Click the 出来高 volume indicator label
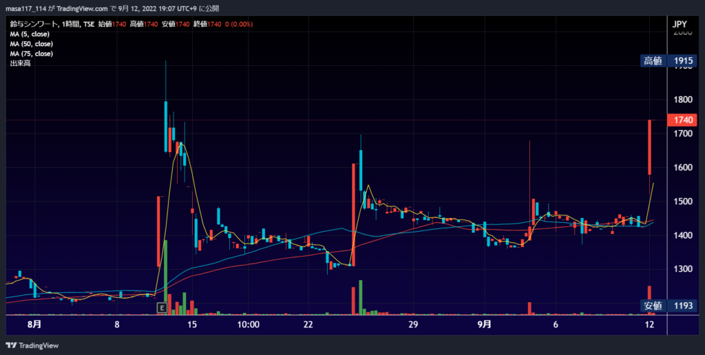The width and height of the screenshot is (705, 355). click(20, 63)
